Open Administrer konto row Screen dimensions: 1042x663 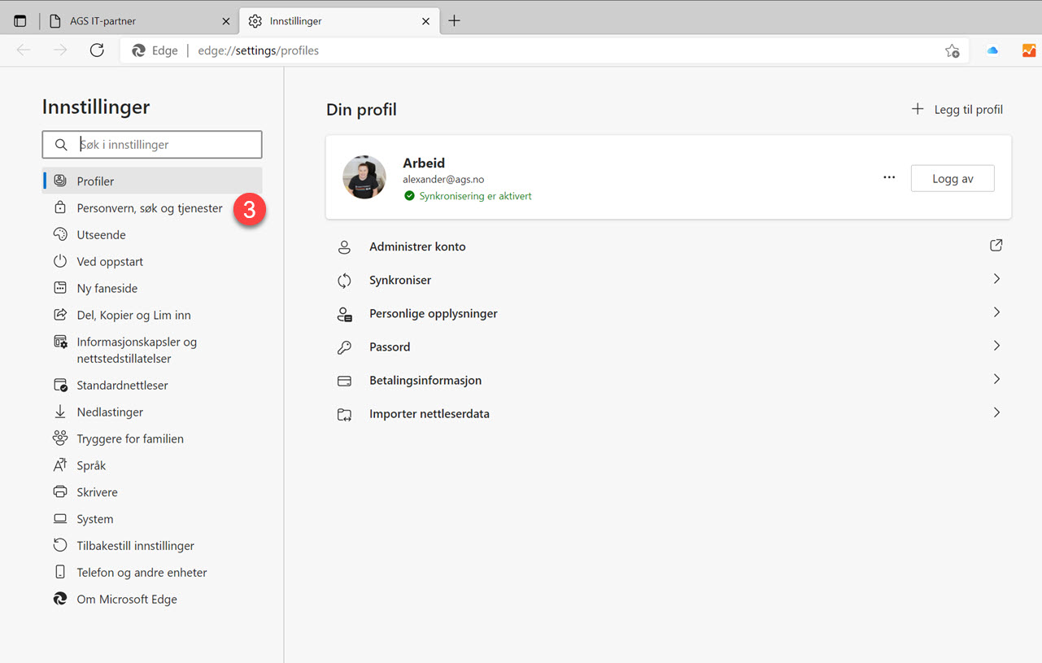tap(669, 246)
